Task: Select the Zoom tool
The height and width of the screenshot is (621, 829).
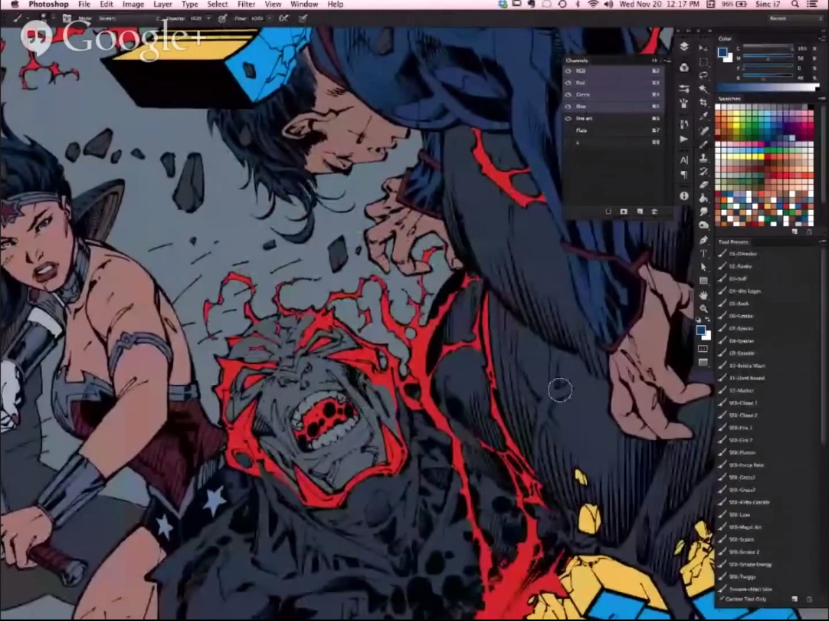Action: (x=703, y=308)
